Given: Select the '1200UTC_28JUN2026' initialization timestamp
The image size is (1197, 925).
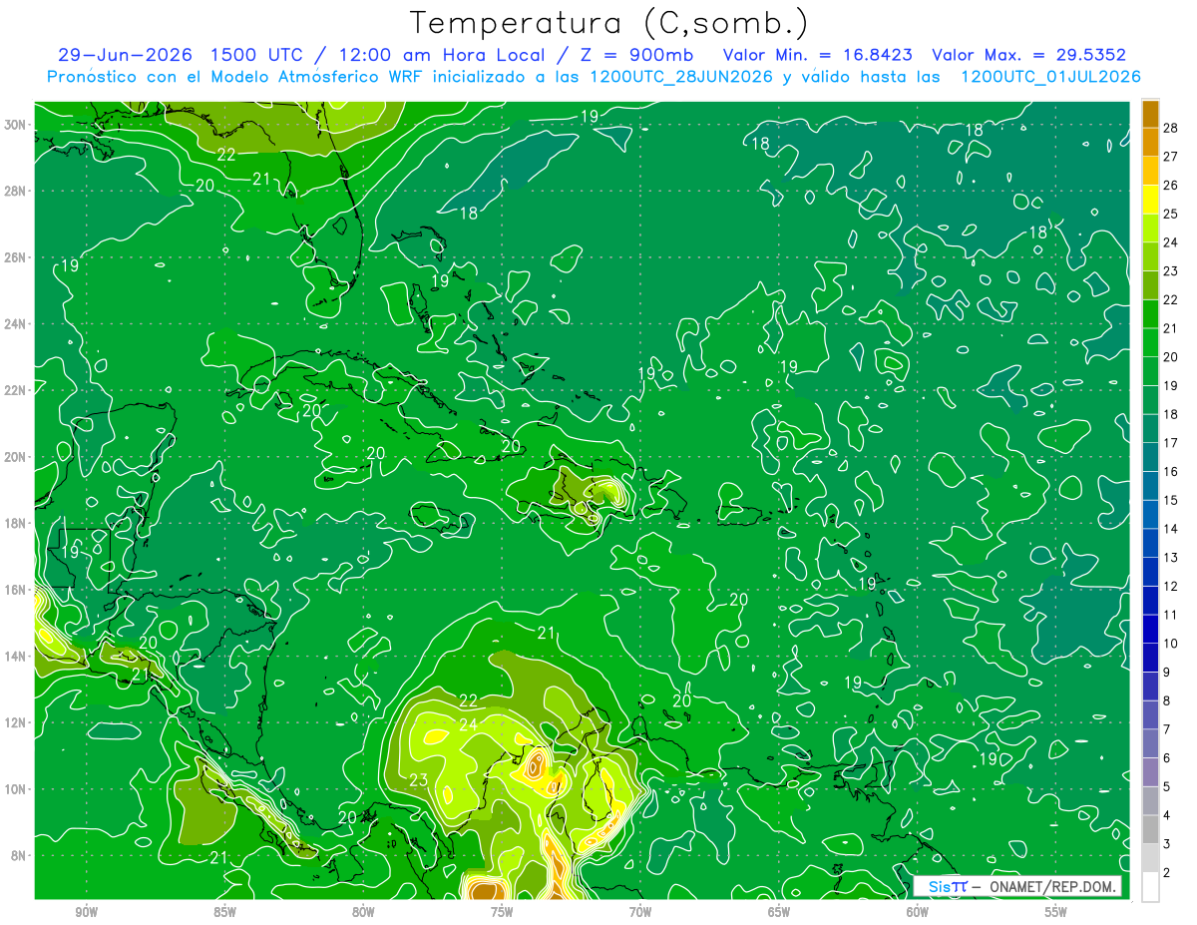Looking at the screenshot, I should (x=683, y=77).
